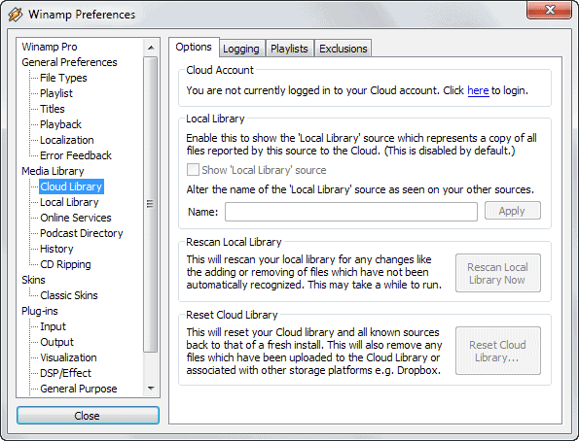The image size is (579, 441).
Task: Focus the Name input field
Action: coord(351,212)
